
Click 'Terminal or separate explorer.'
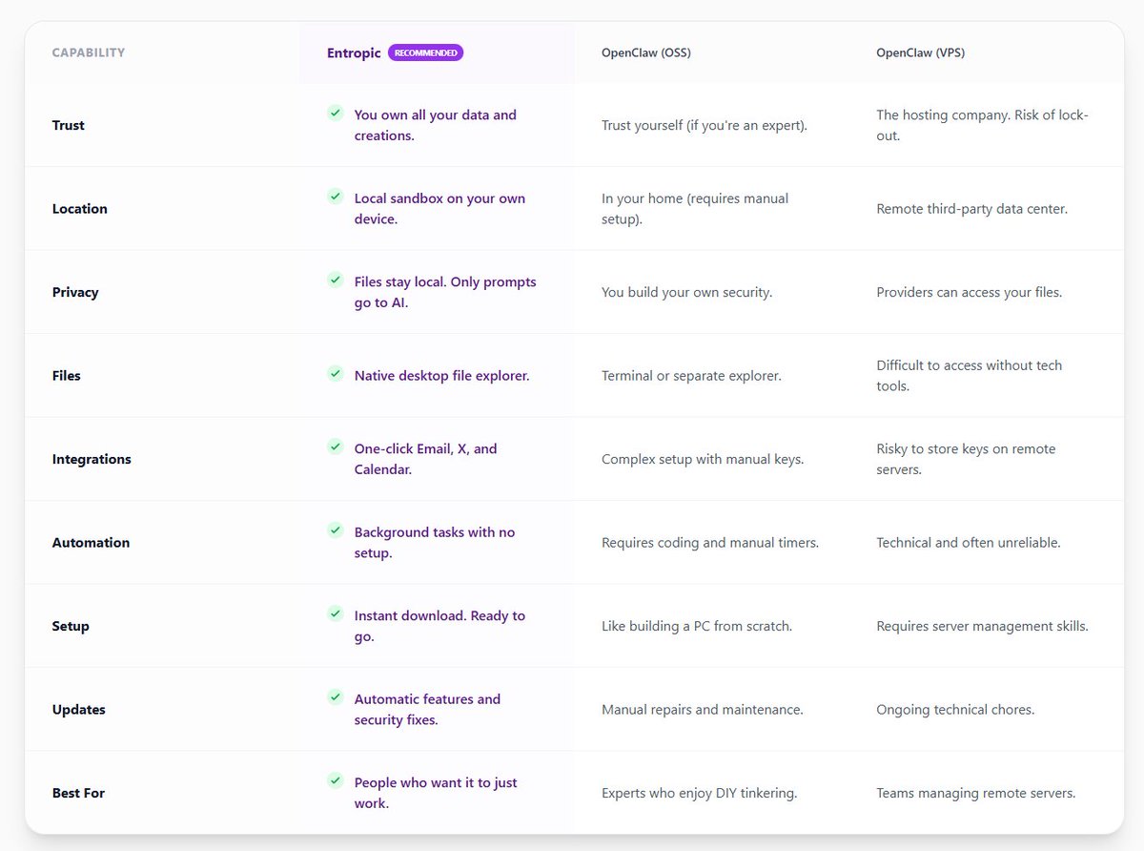[691, 376]
